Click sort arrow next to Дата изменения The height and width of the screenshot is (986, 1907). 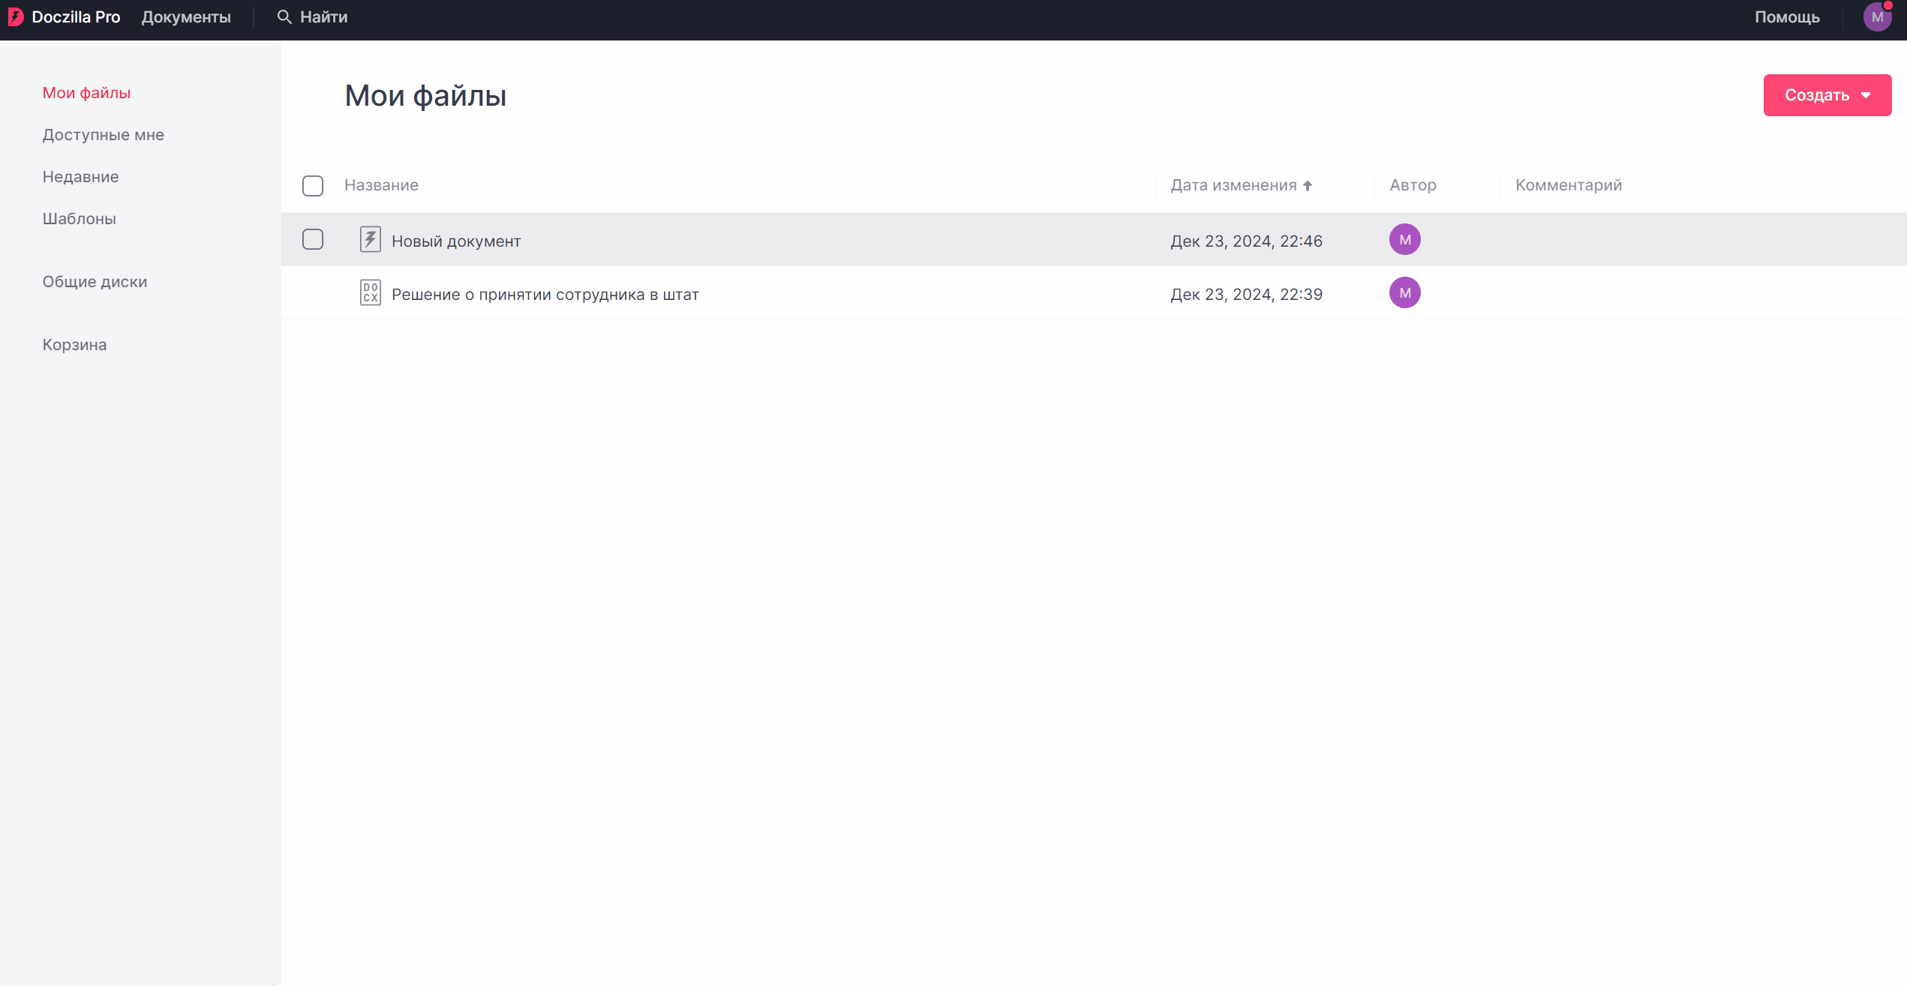coord(1308,186)
